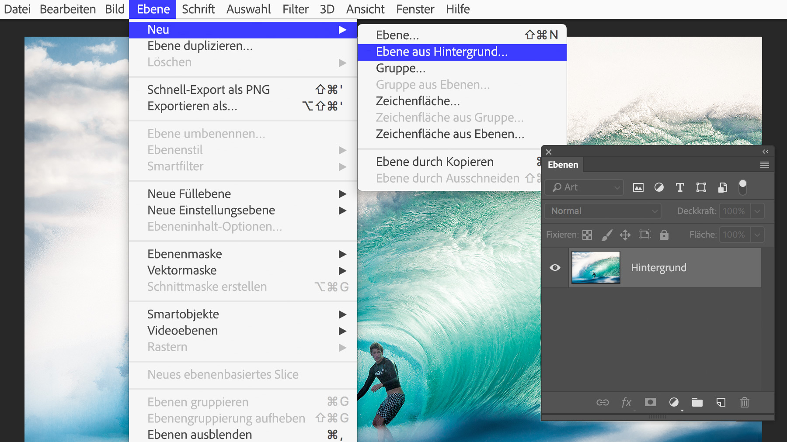Viewport: 787px width, 442px height.
Task: Expand the Neue Füllebene submenu
Action: coord(243,194)
